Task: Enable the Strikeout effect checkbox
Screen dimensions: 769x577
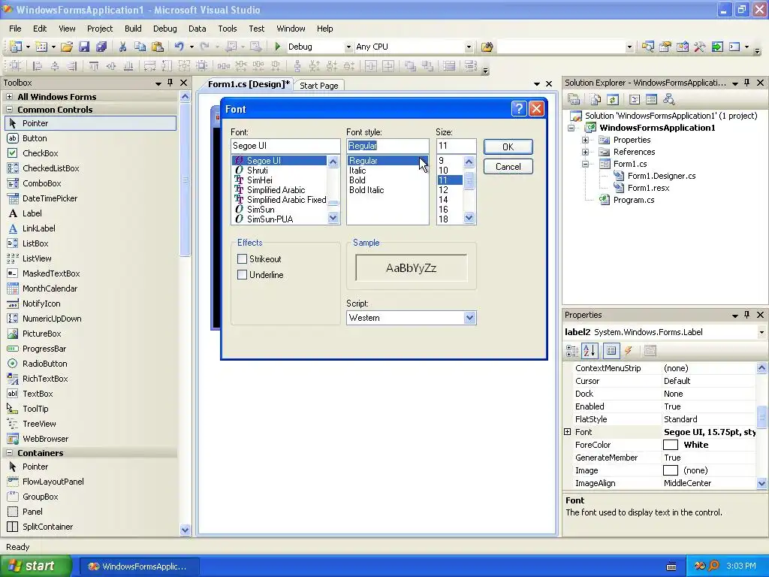Action: click(242, 258)
